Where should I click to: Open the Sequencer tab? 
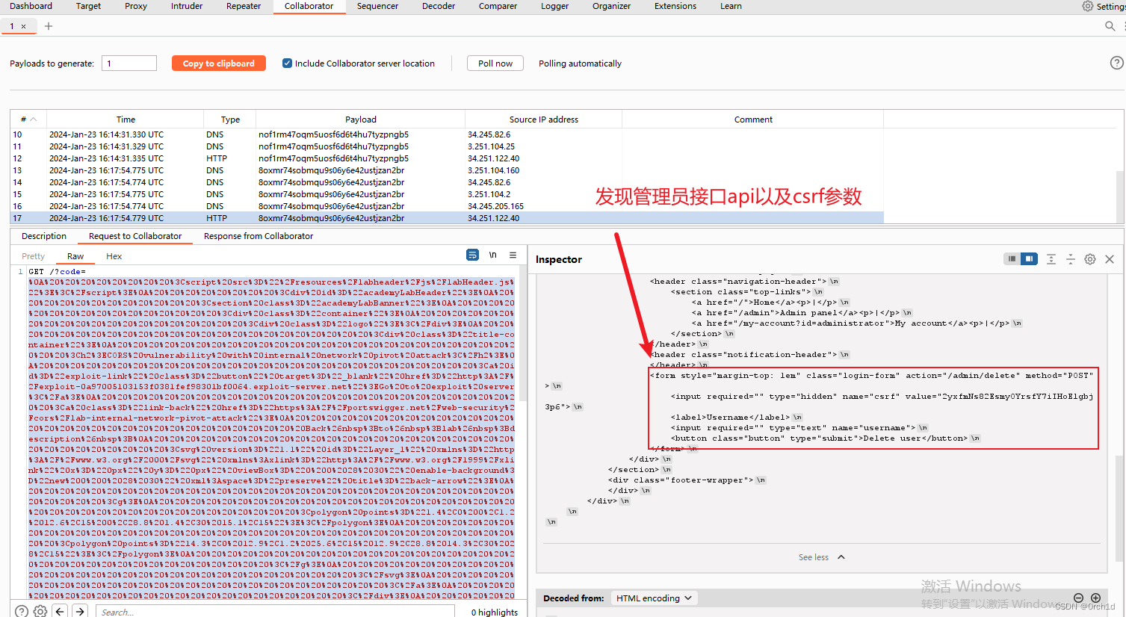377,6
